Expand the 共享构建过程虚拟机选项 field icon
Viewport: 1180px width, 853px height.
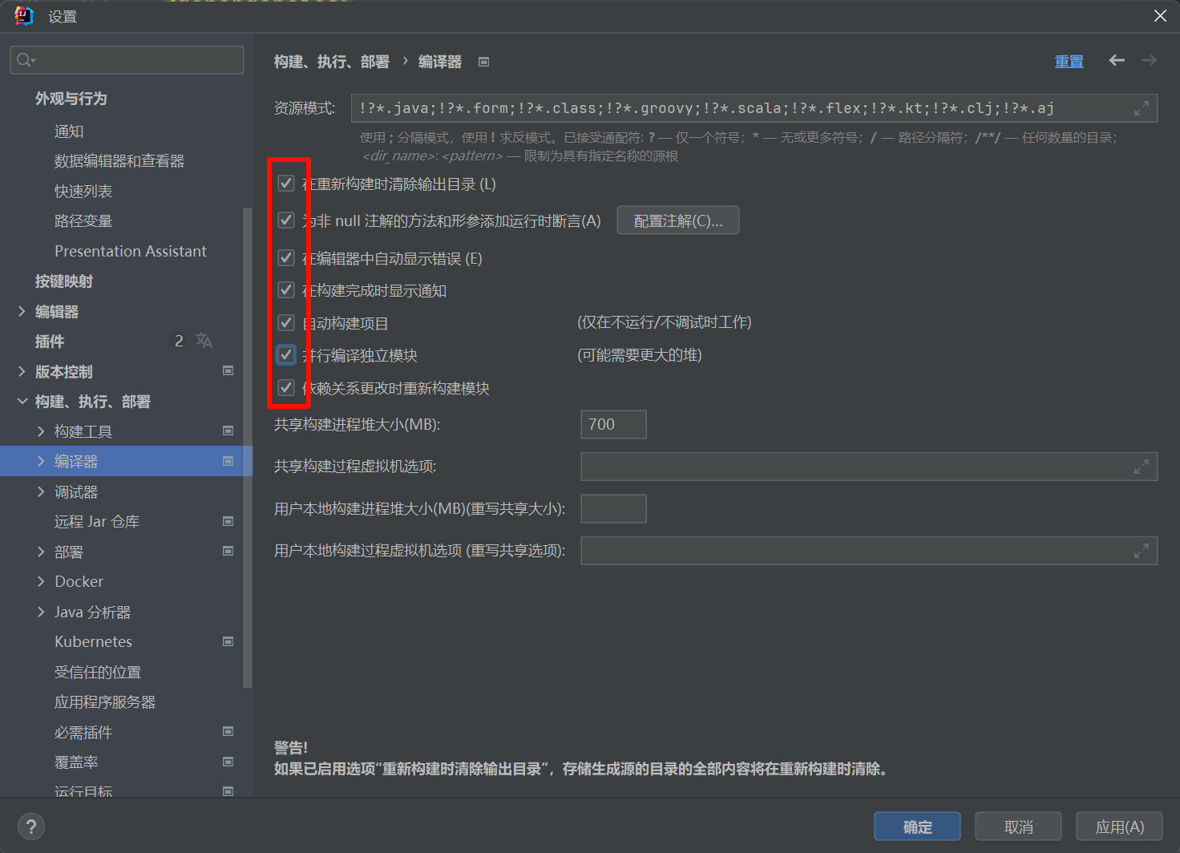click(1142, 467)
